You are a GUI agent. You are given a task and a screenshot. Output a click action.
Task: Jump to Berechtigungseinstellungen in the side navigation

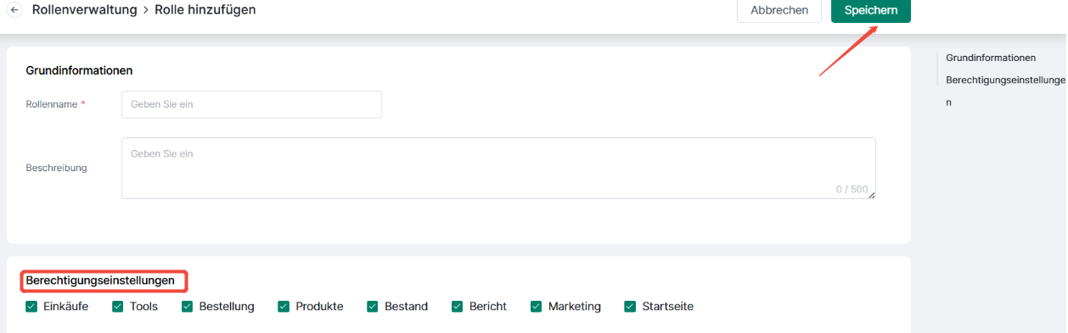click(x=1005, y=91)
